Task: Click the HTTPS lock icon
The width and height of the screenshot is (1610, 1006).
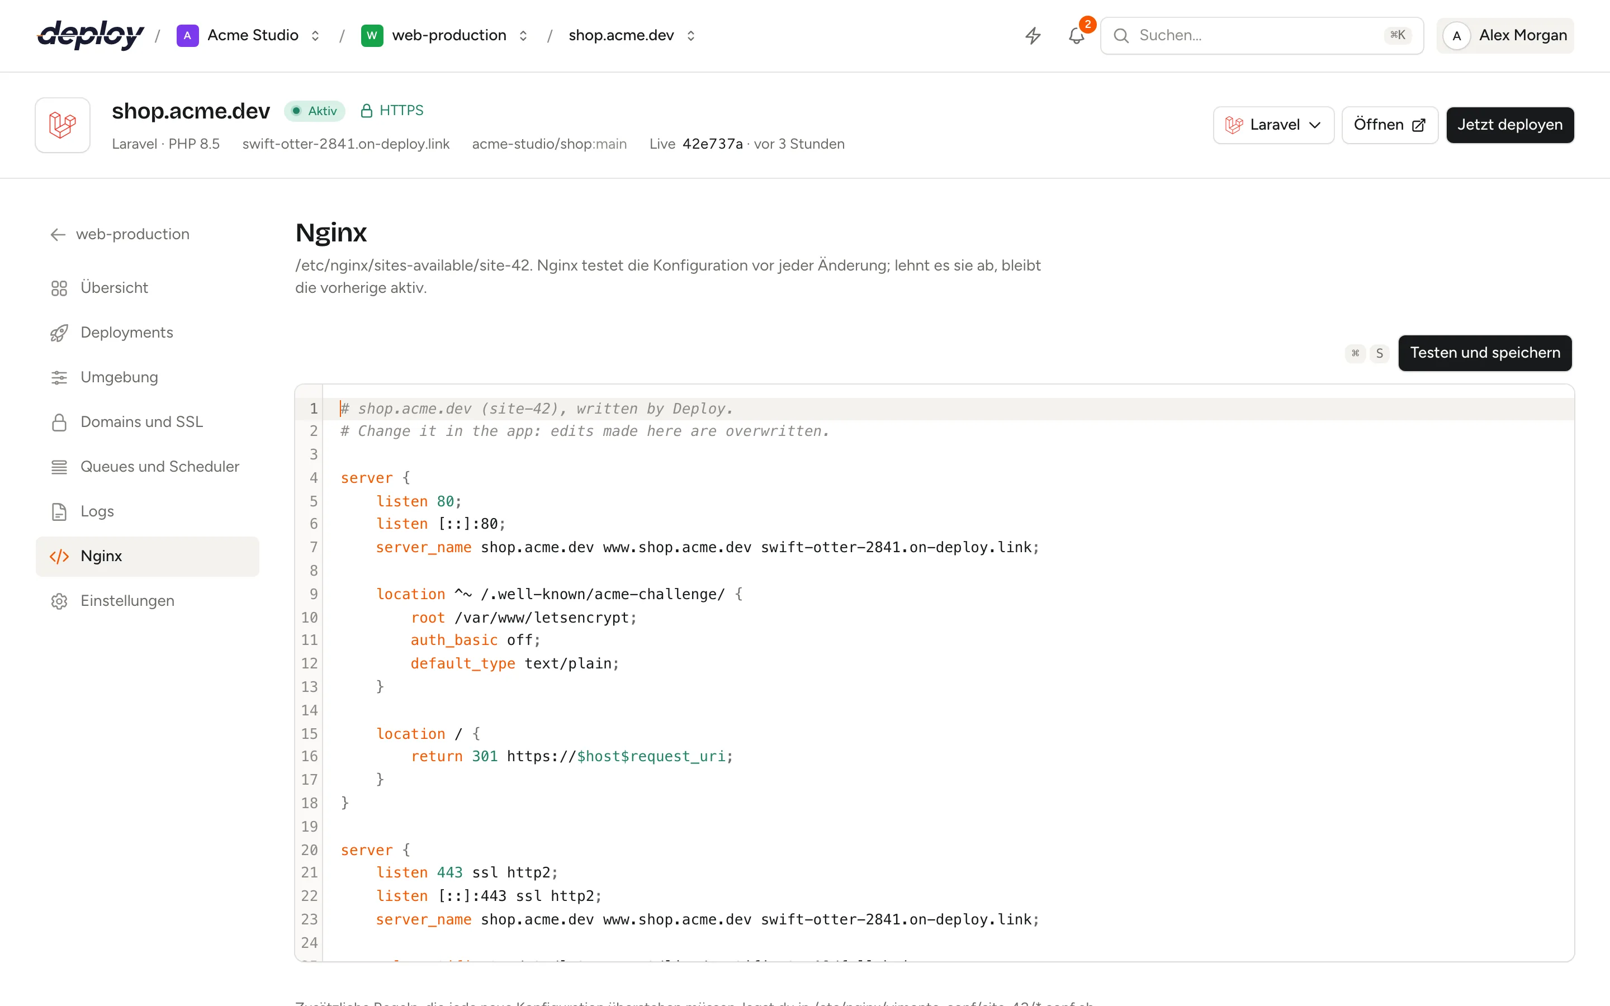Action: (x=367, y=111)
